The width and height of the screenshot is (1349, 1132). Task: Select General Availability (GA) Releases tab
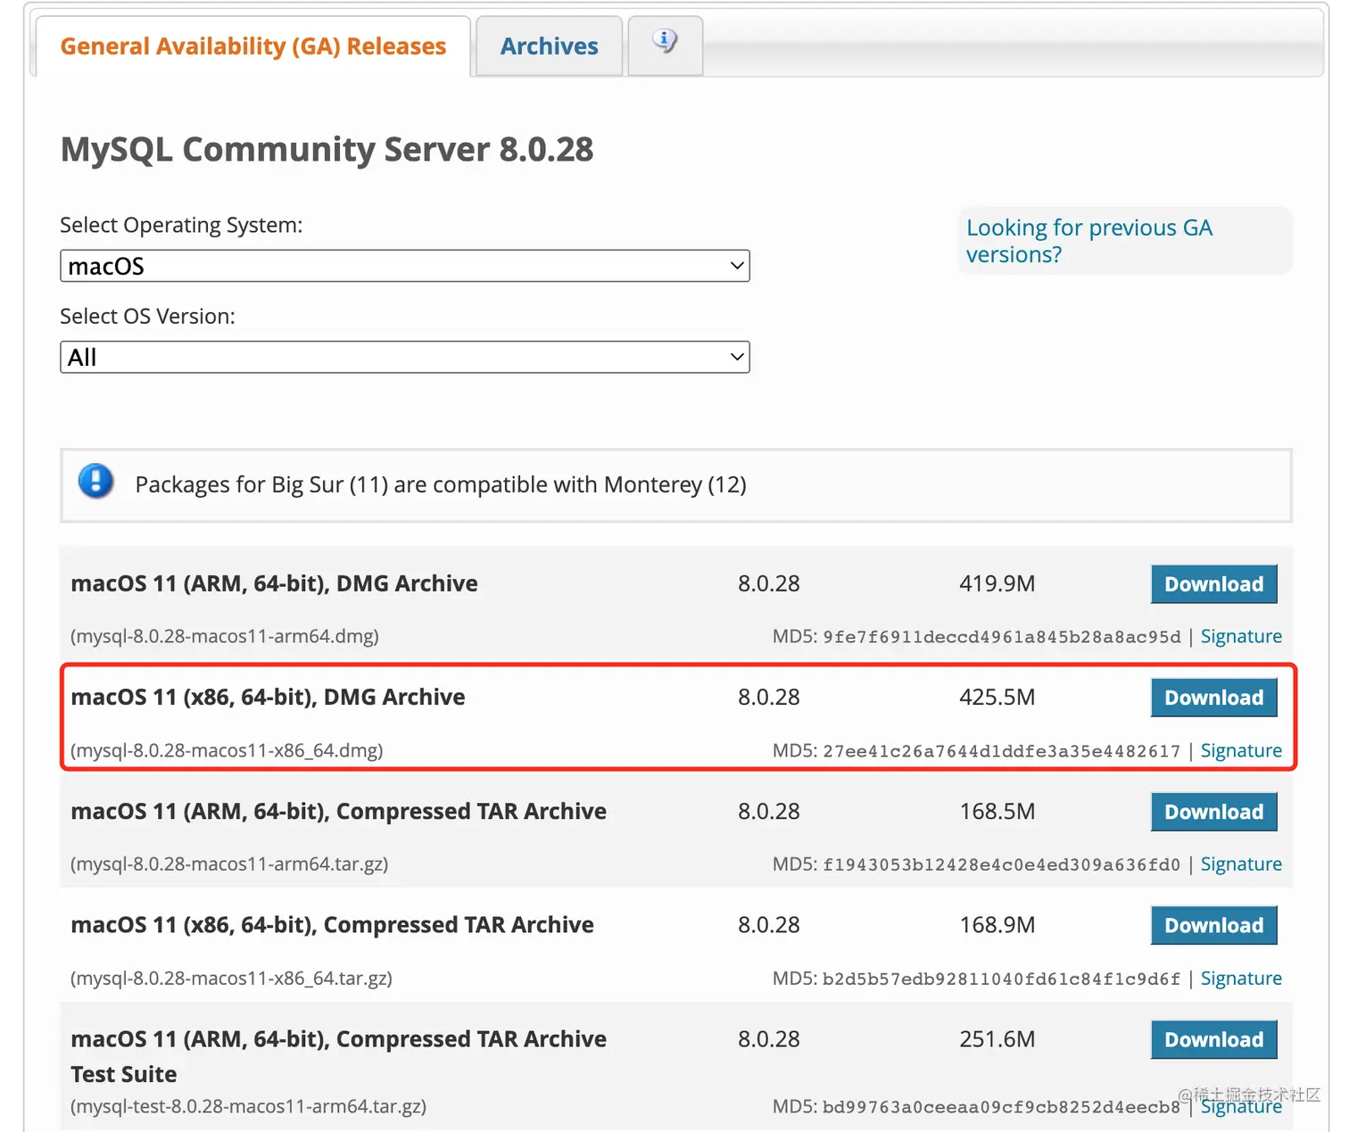coord(252,45)
